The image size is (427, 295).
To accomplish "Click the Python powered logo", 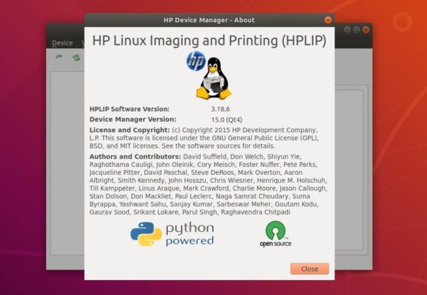I will pyautogui.click(x=172, y=234).
